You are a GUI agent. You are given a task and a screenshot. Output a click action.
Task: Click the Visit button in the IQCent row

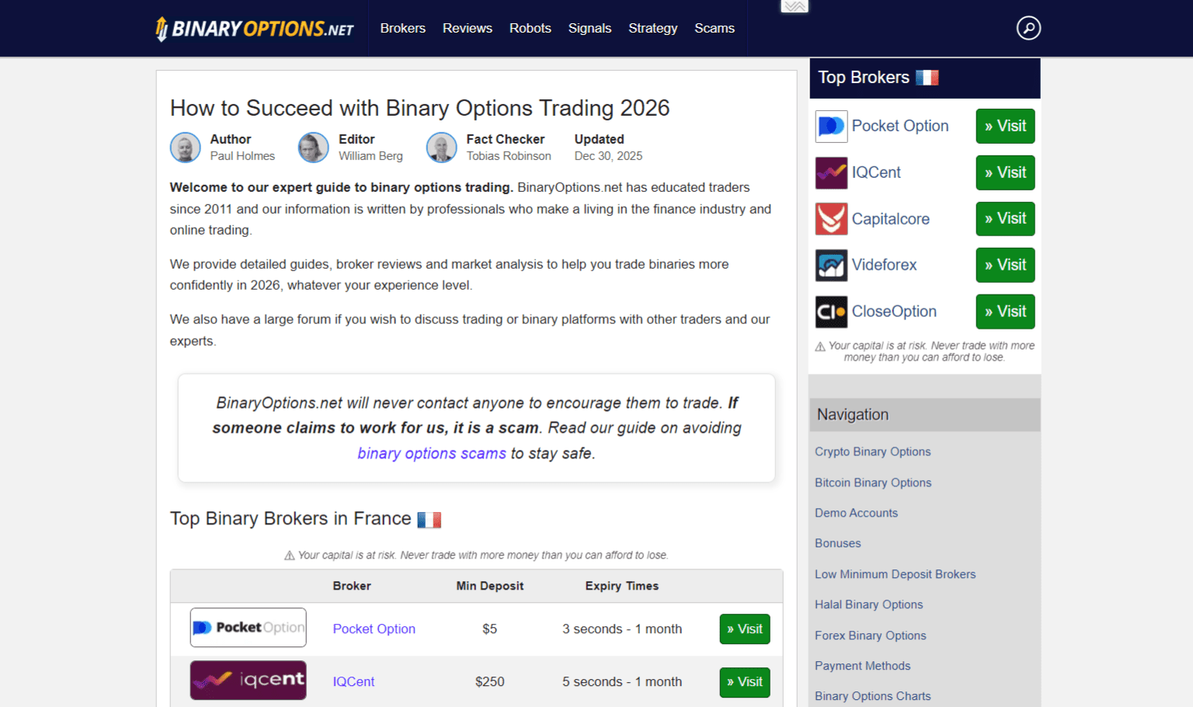(744, 681)
